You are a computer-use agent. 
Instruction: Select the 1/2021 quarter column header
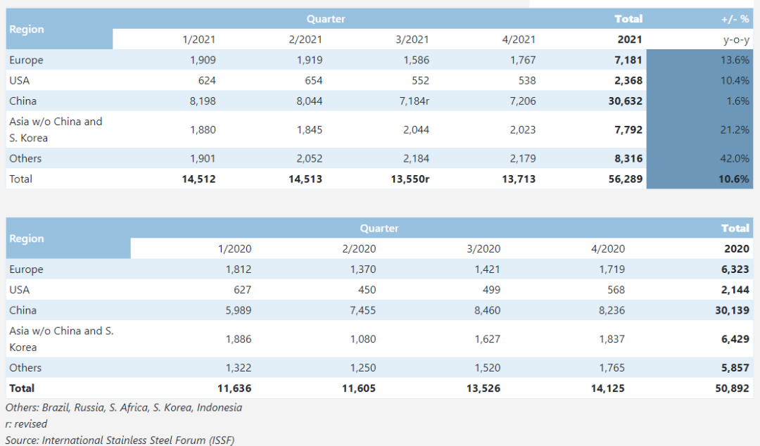coord(198,39)
